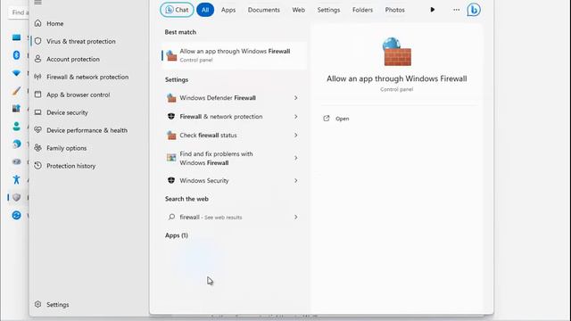Click the three-dots more options button
Image resolution: width=571 pixels, height=321 pixels.
(x=456, y=10)
